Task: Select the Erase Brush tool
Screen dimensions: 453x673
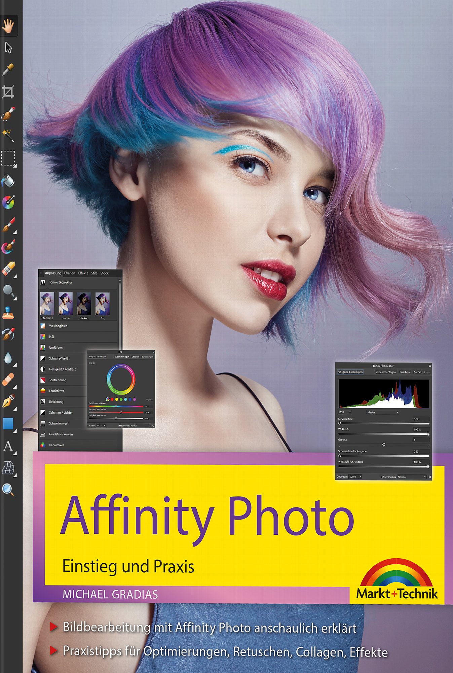Action: pos(8,269)
